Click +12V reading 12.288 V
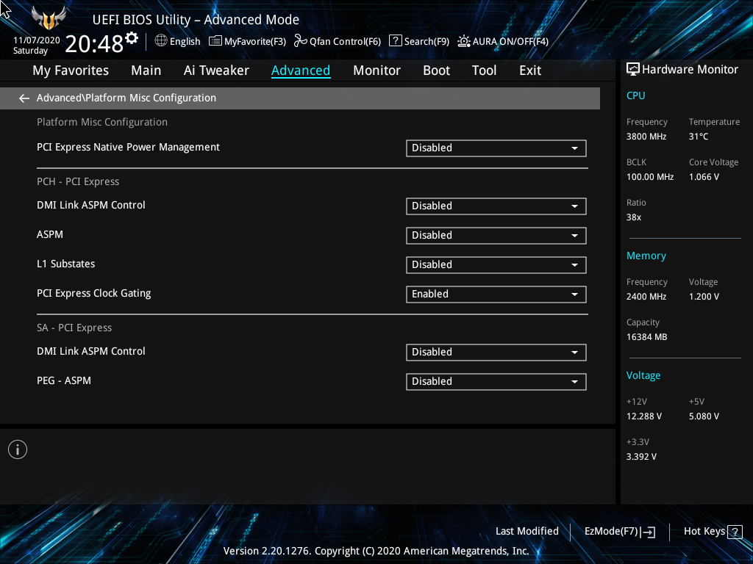753x564 pixels. point(644,416)
